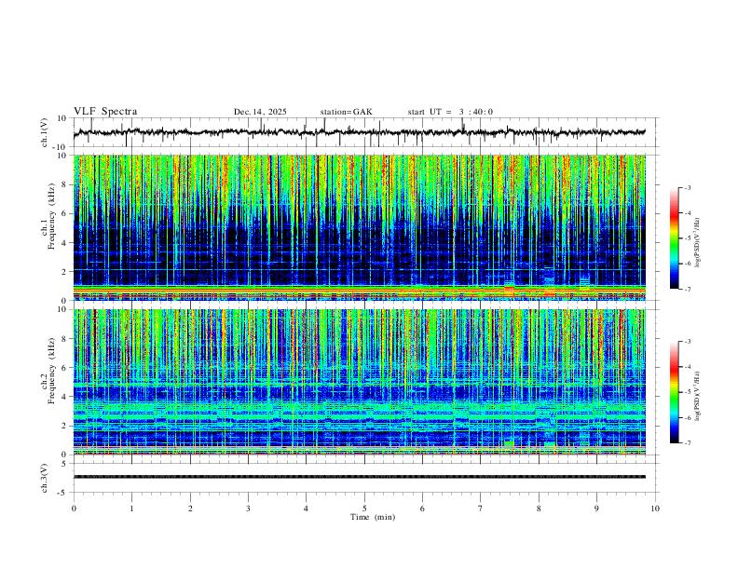Click the "-7" label on ch.2 colorbar
Image resolution: width=738 pixels, height=570 pixels.
pyautogui.click(x=687, y=442)
